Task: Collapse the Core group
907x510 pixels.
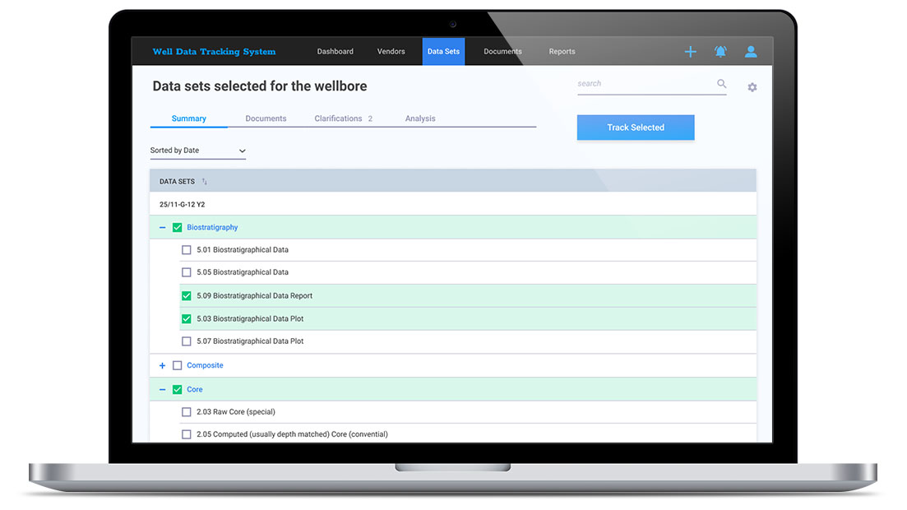Action: pyautogui.click(x=162, y=390)
